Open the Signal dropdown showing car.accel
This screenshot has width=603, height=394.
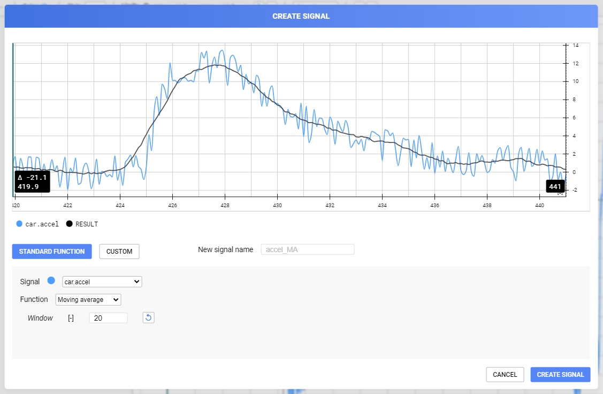point(102,282)
